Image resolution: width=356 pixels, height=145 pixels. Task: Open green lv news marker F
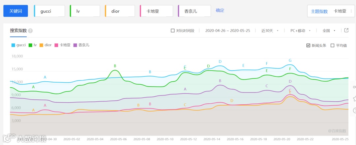tap(290, 69)
